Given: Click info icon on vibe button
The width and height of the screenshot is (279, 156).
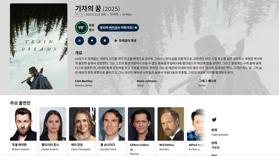Looking at the screenshot, I should coord(136,28).
